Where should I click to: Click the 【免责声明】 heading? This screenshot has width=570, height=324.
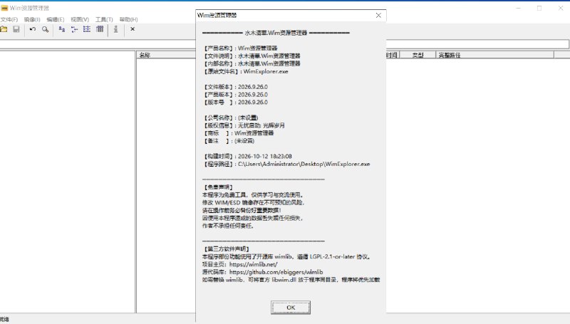pos(218,187)
